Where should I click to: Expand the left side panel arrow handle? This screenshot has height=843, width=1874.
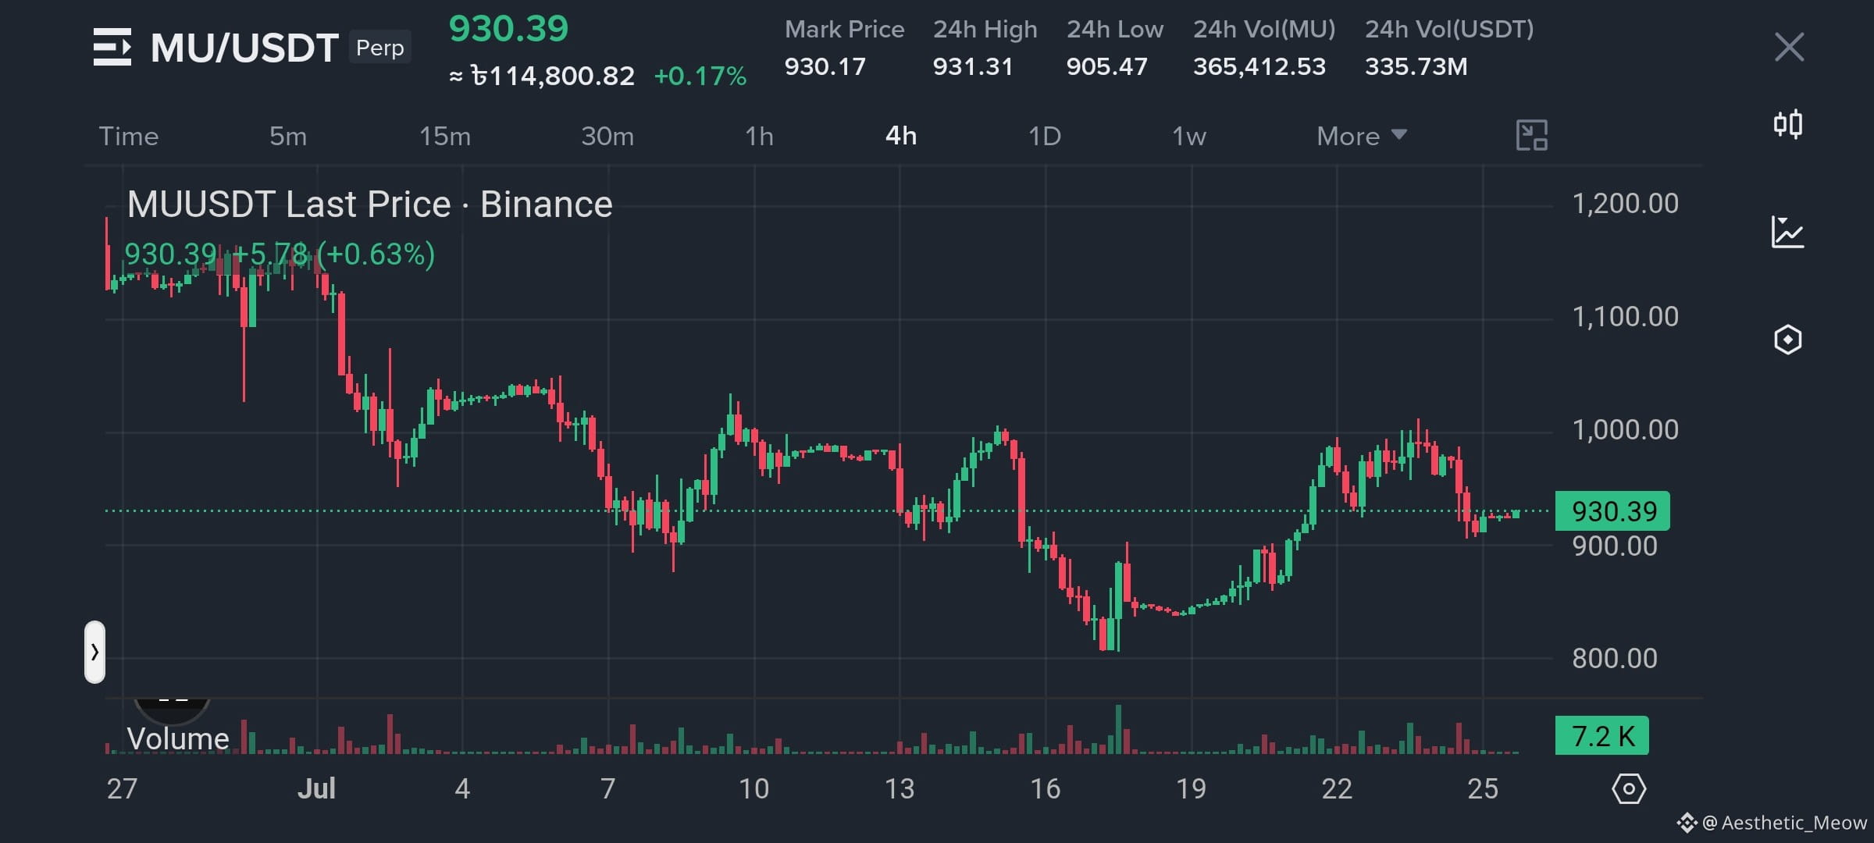(x=94, y=652)
